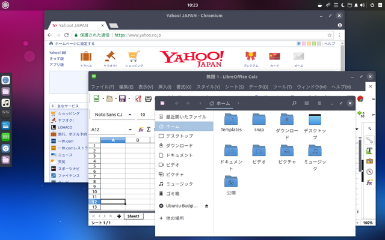The width and height of the screenshot is (385, 240).
Task: Open Properties wrench icon in Calc sidebar
Action: click(369, 140)
